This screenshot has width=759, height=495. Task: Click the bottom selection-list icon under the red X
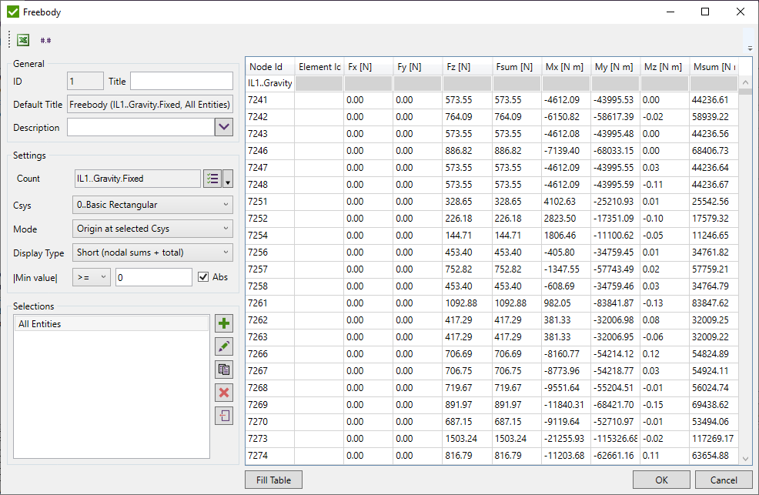click(x=224, y=416)
